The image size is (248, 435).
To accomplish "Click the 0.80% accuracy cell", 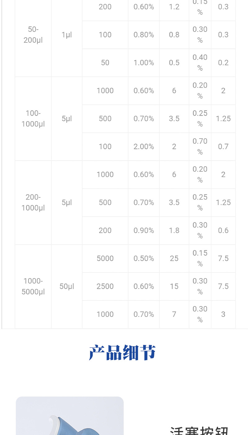I will pos(144,35).
